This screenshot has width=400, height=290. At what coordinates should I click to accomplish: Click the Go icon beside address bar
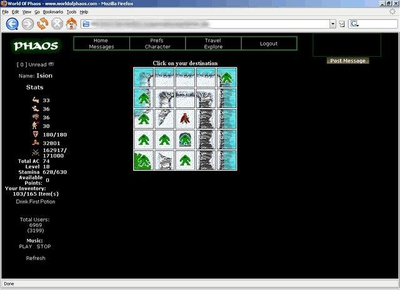tap(342, 24)
